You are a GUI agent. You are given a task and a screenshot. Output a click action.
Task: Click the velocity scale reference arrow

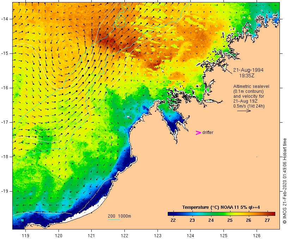pyautogui.click(x=244, y=111)
